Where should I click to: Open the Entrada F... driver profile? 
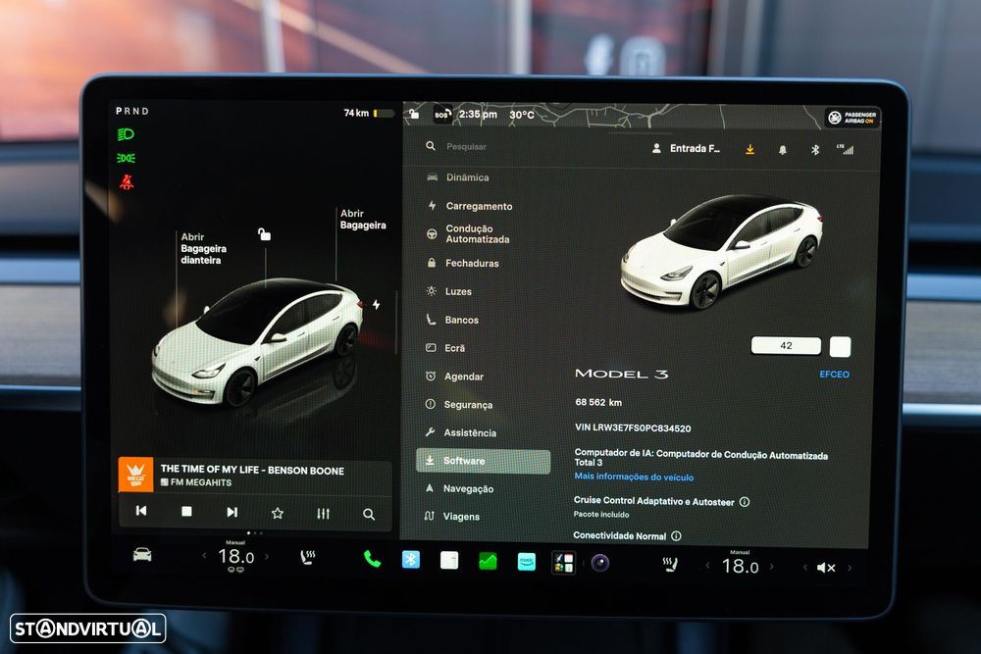pos(686,149)
